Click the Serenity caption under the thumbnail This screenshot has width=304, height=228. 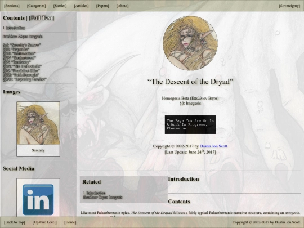38,150
